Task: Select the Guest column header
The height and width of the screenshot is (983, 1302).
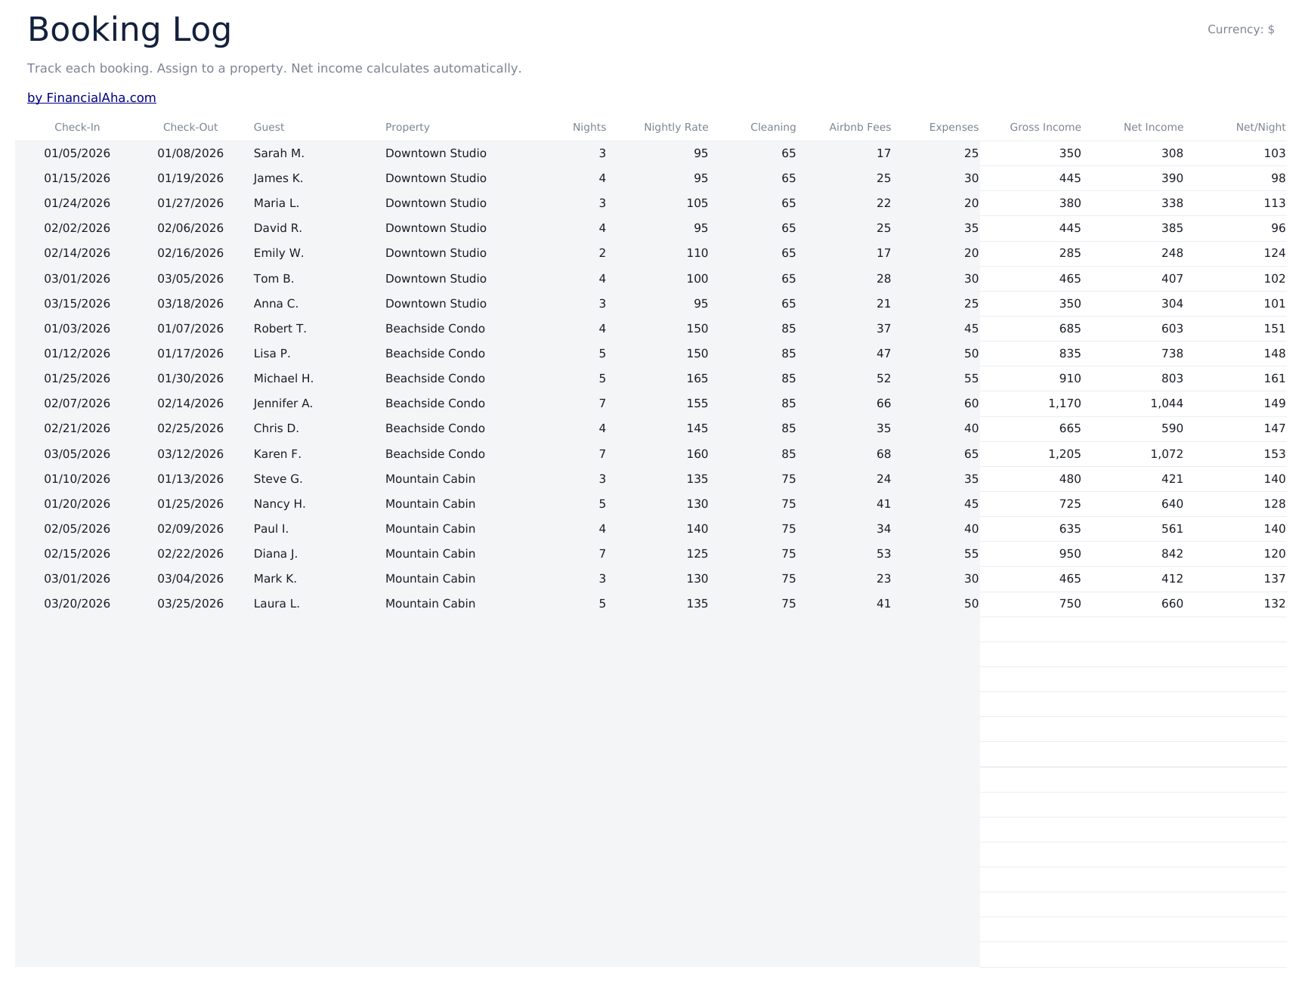Action: pos(269,127)
